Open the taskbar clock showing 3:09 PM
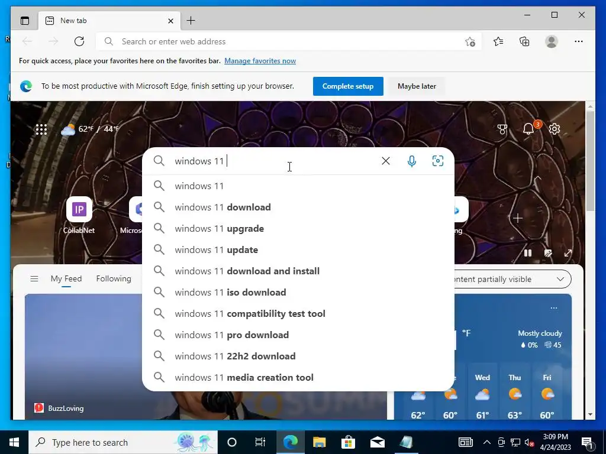 (x=555, y=442)
